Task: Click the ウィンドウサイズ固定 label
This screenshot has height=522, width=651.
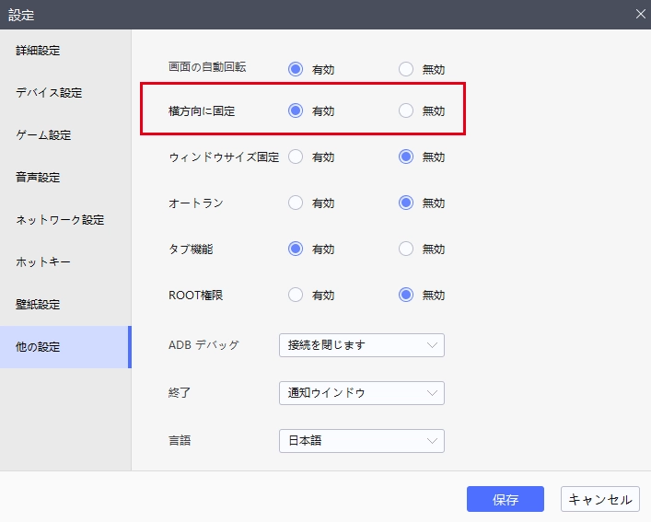Action: coord(224,157)
